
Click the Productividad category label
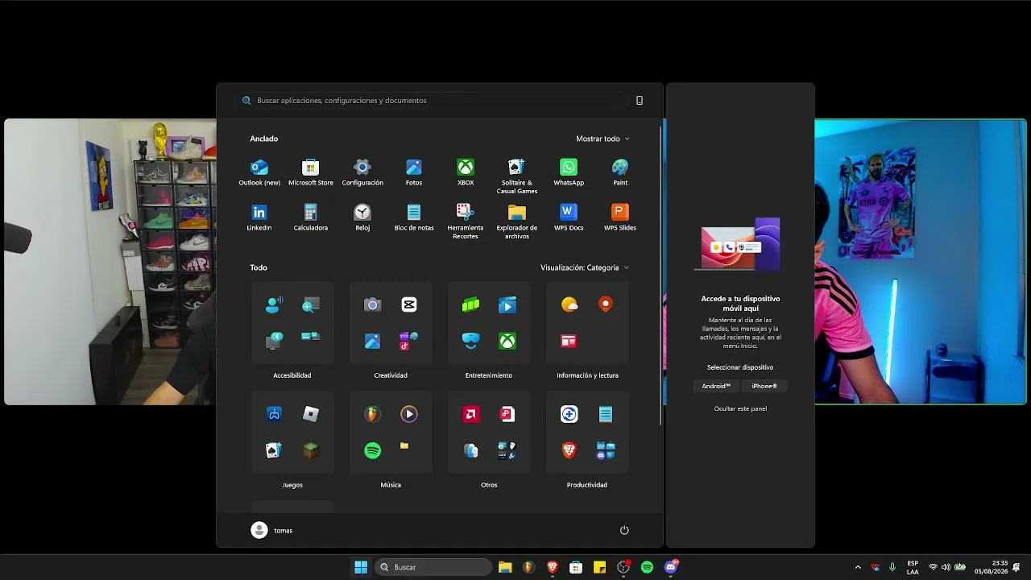(587, 485)
